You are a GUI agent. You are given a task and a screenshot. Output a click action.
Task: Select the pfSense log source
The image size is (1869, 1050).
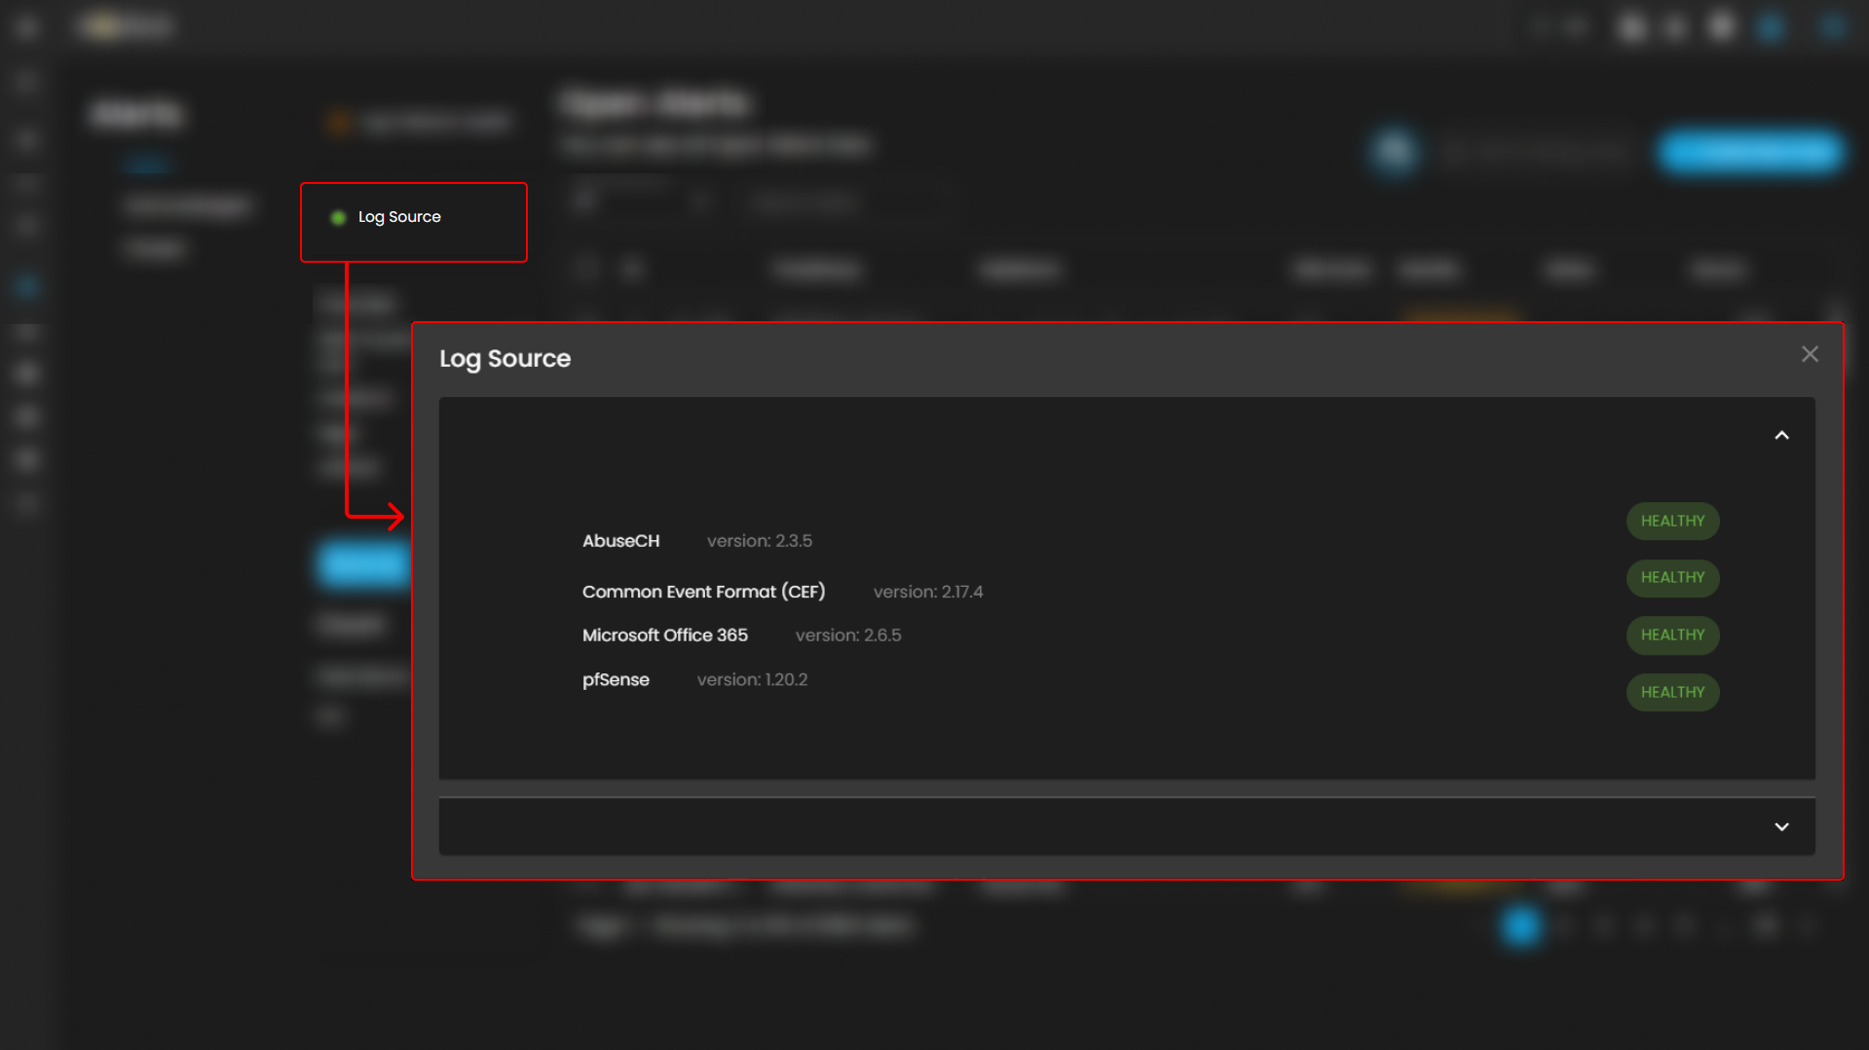(x=616, y=680)
